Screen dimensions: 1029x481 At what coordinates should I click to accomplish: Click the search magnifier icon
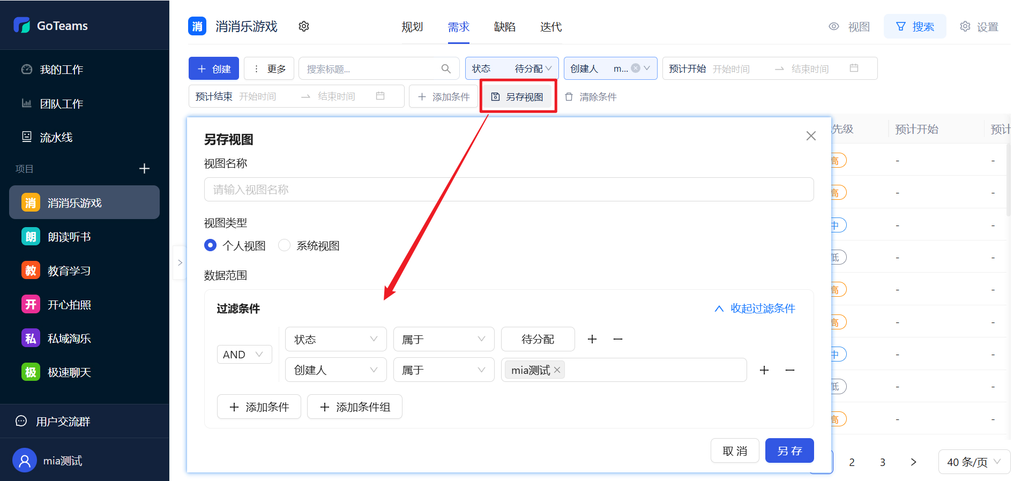pyautogui.click(x=446, y=69)
